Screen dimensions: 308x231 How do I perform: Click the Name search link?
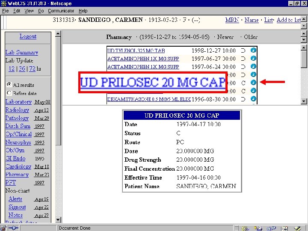[x=252, y=20]
